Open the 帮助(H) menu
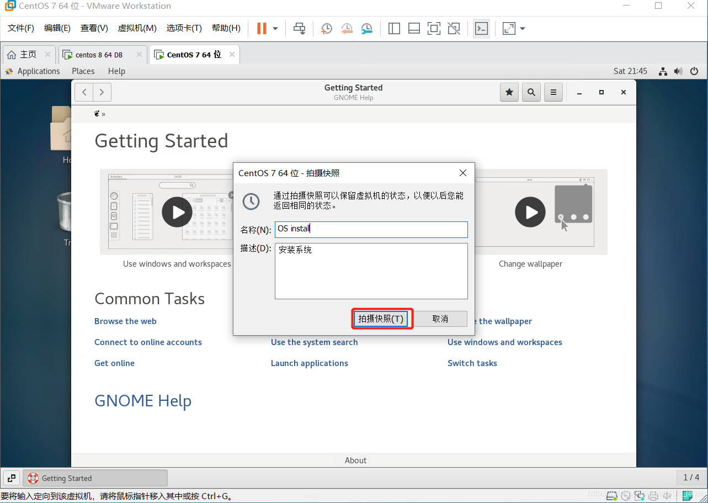This screenshot has width=708, height=503. (x=226, y=28)
